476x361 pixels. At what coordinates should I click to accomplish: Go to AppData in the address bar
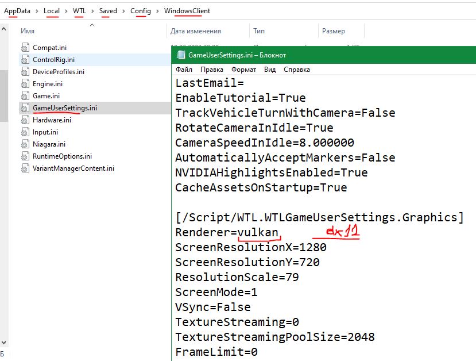click(17, 11)
